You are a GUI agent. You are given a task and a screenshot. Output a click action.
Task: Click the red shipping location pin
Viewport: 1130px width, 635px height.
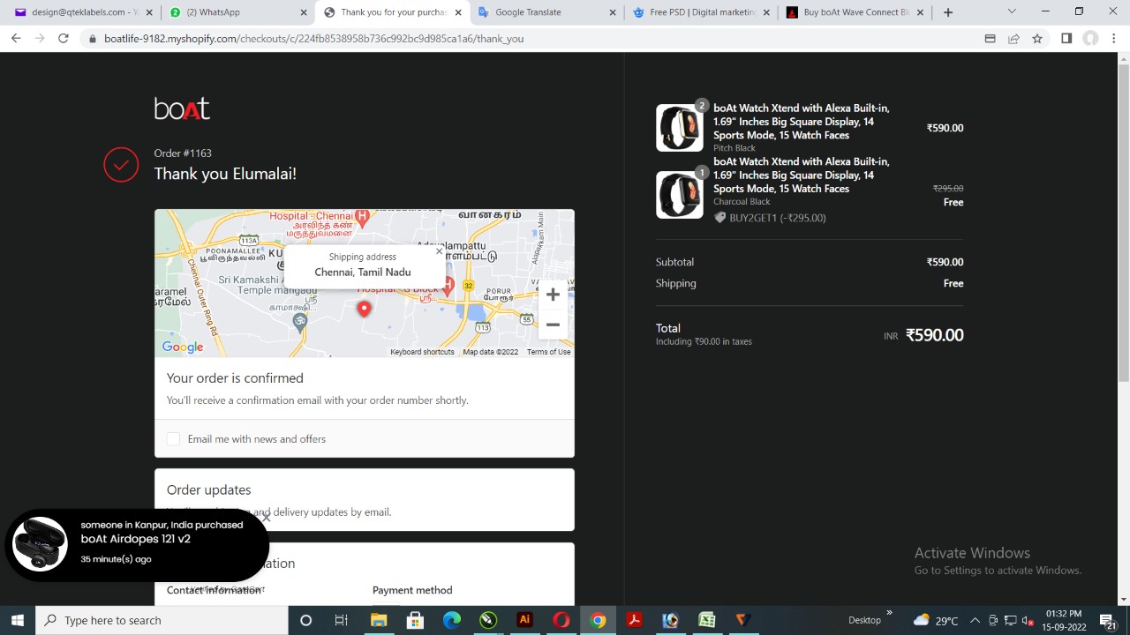pyautogui.click(x=364, y=308)
